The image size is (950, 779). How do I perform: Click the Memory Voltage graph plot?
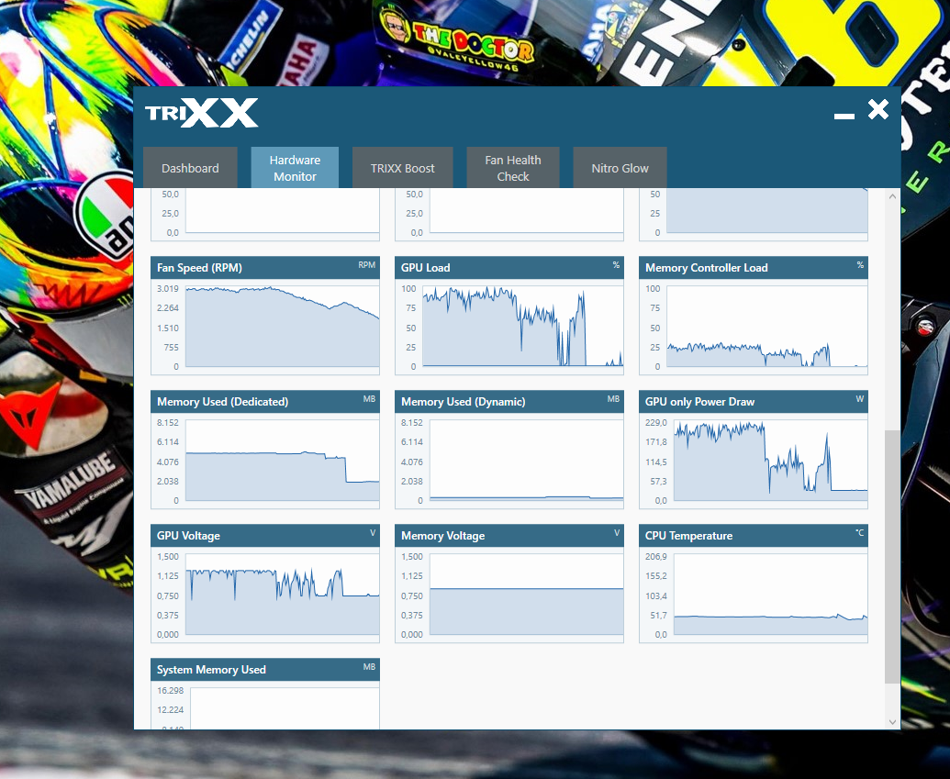pyautogui.click(x=527, y=595)
